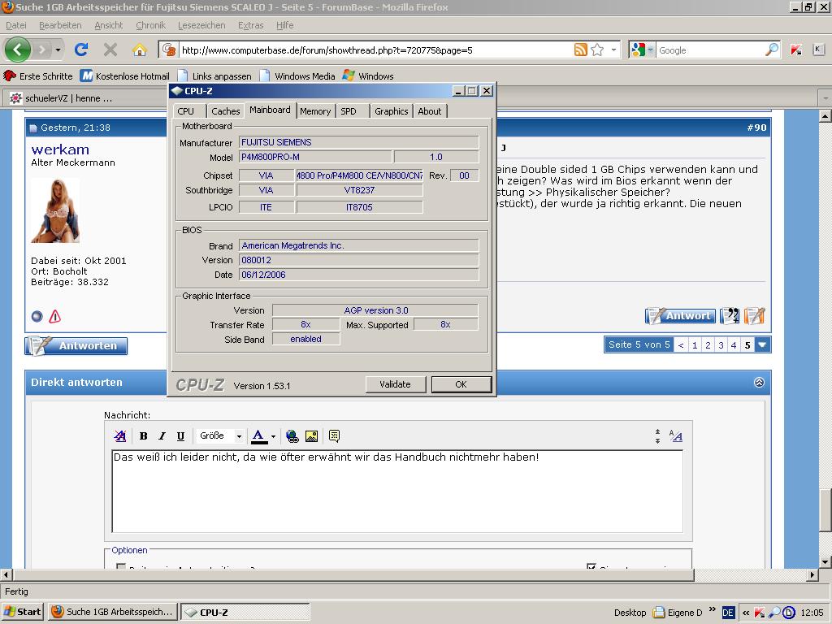Screen dimensions: 832x624
Task: Click the OK button in CPU-Z
Action: point(461,384)
